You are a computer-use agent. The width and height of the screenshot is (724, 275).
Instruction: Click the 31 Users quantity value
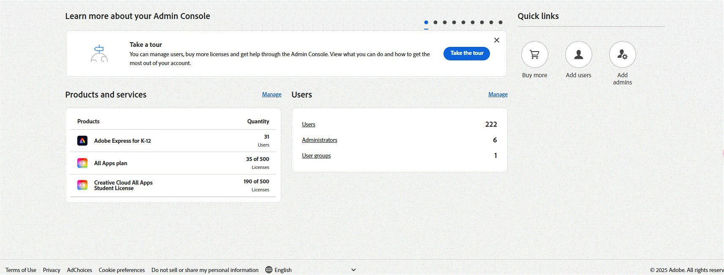[x=267, y=136]
